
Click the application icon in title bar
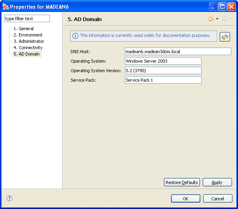pos(6,7)
